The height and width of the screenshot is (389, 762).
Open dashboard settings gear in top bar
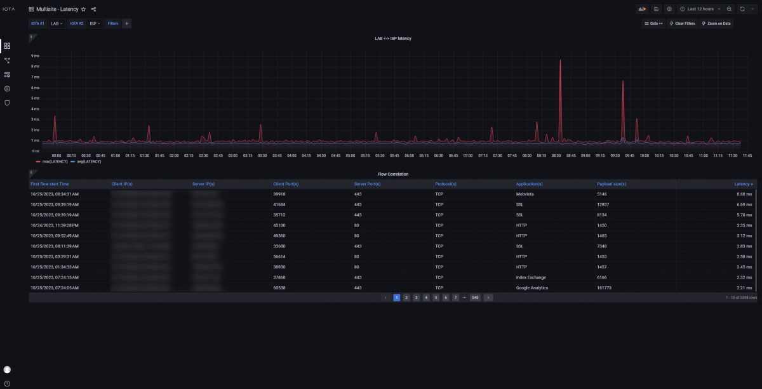click(x=669, y=10)
